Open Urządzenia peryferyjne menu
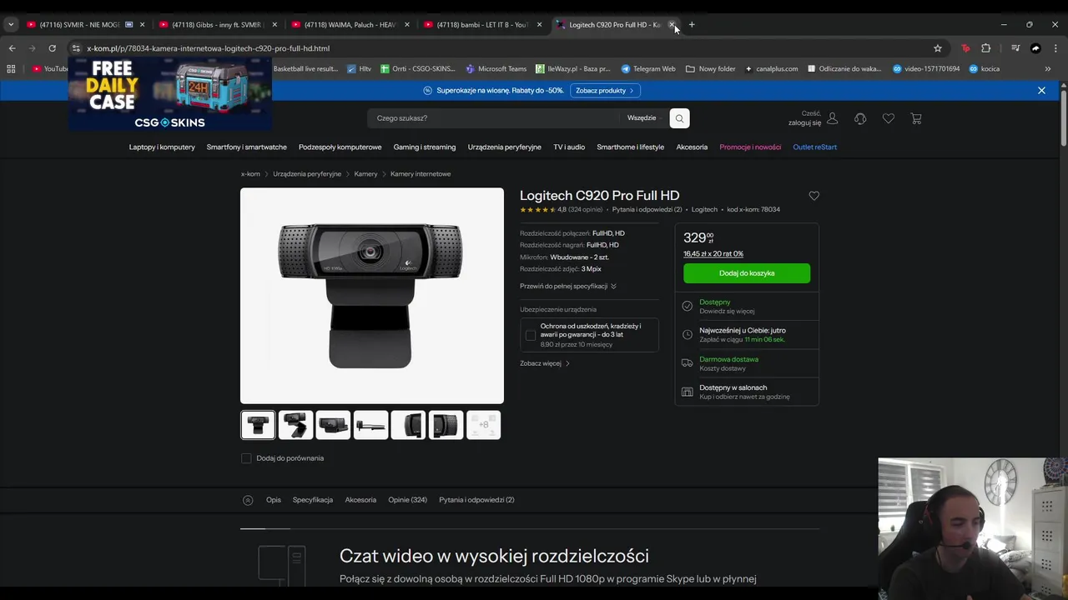Screen dimensions: 1068x600 click(505, 147)
